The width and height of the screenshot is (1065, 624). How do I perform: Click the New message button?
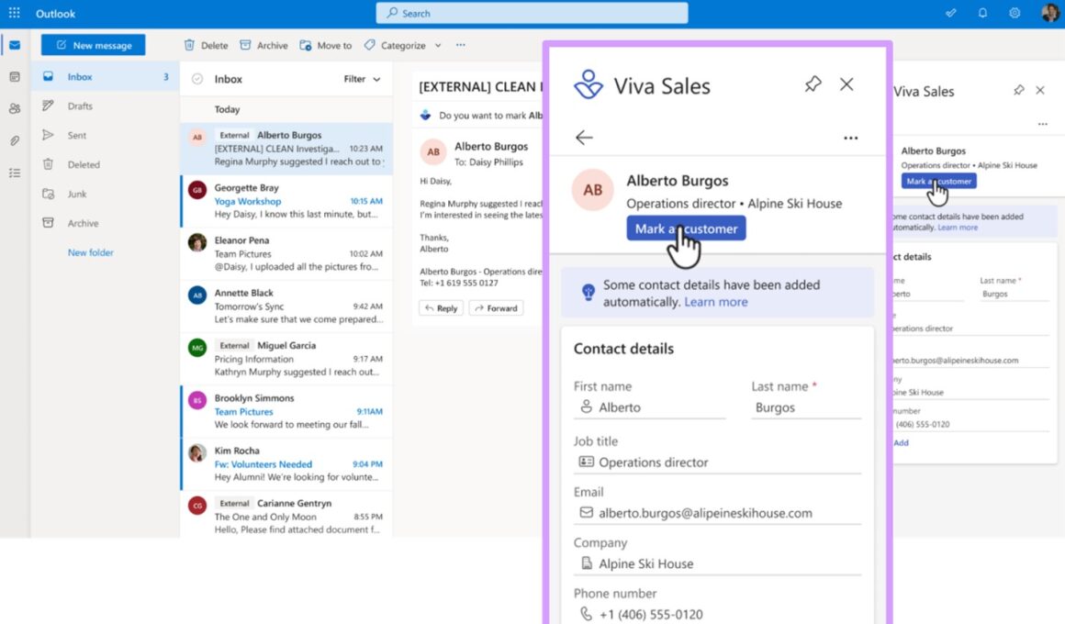click(x=93, y=45)
